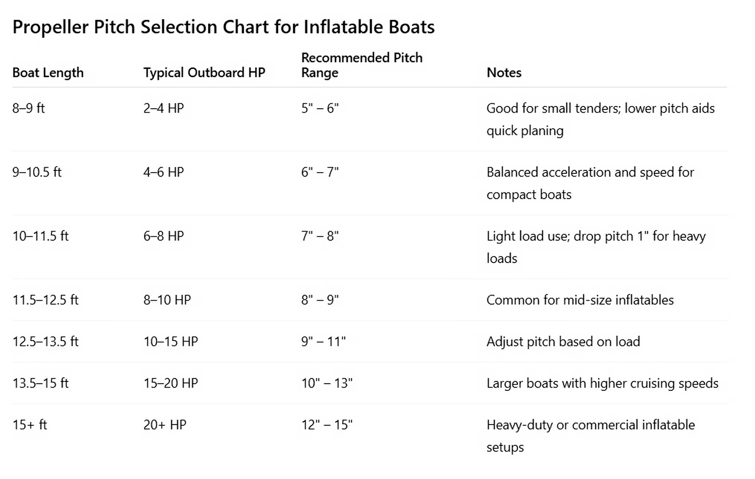The width and height of the screenshot is (755, 479).
Task: Select the 8–9 ft boat length cell
Action: click(x=28, y=108)
